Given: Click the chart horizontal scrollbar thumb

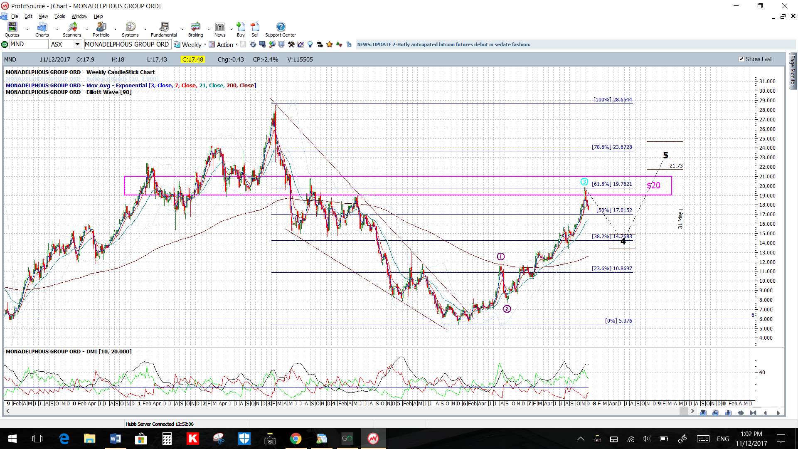Looking at the screenshot, I should click(684, 411).
